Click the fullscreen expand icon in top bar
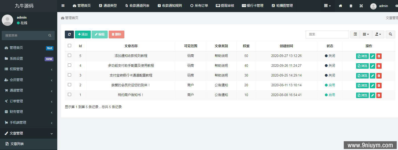This screenshot has width=398, height=150. [361, 6]
